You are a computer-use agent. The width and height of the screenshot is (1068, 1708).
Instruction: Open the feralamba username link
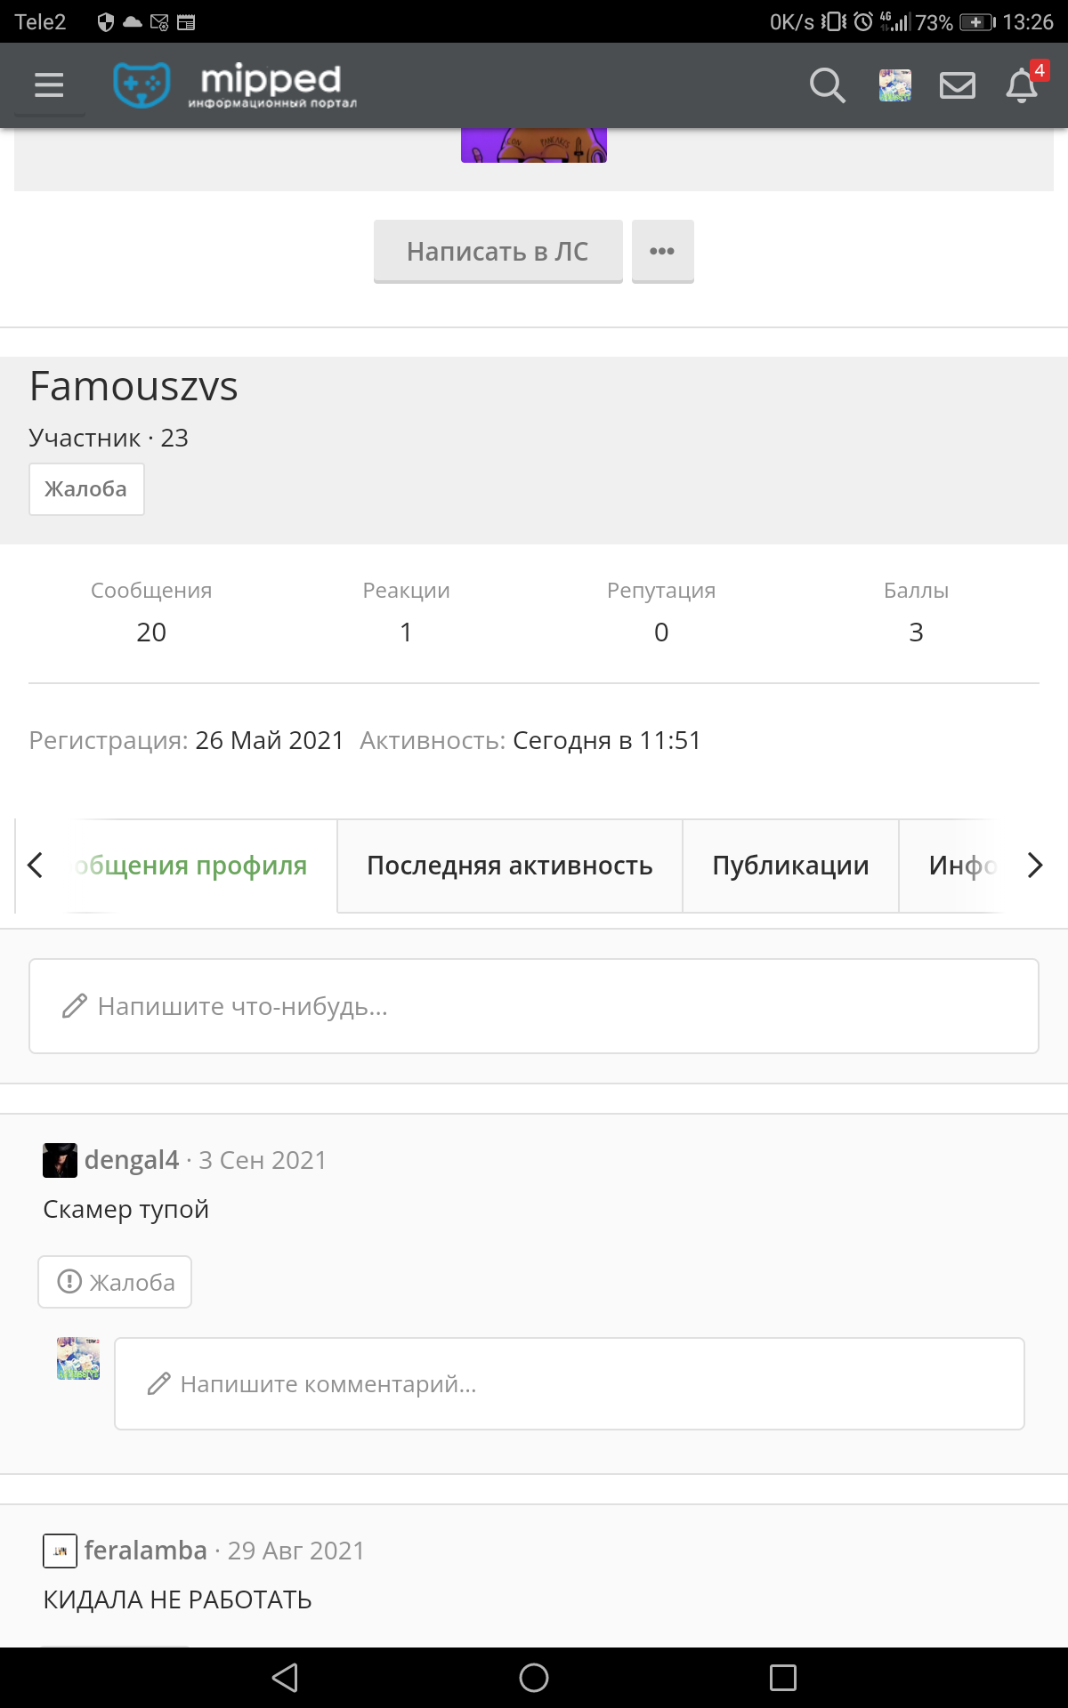[146, 1551]
